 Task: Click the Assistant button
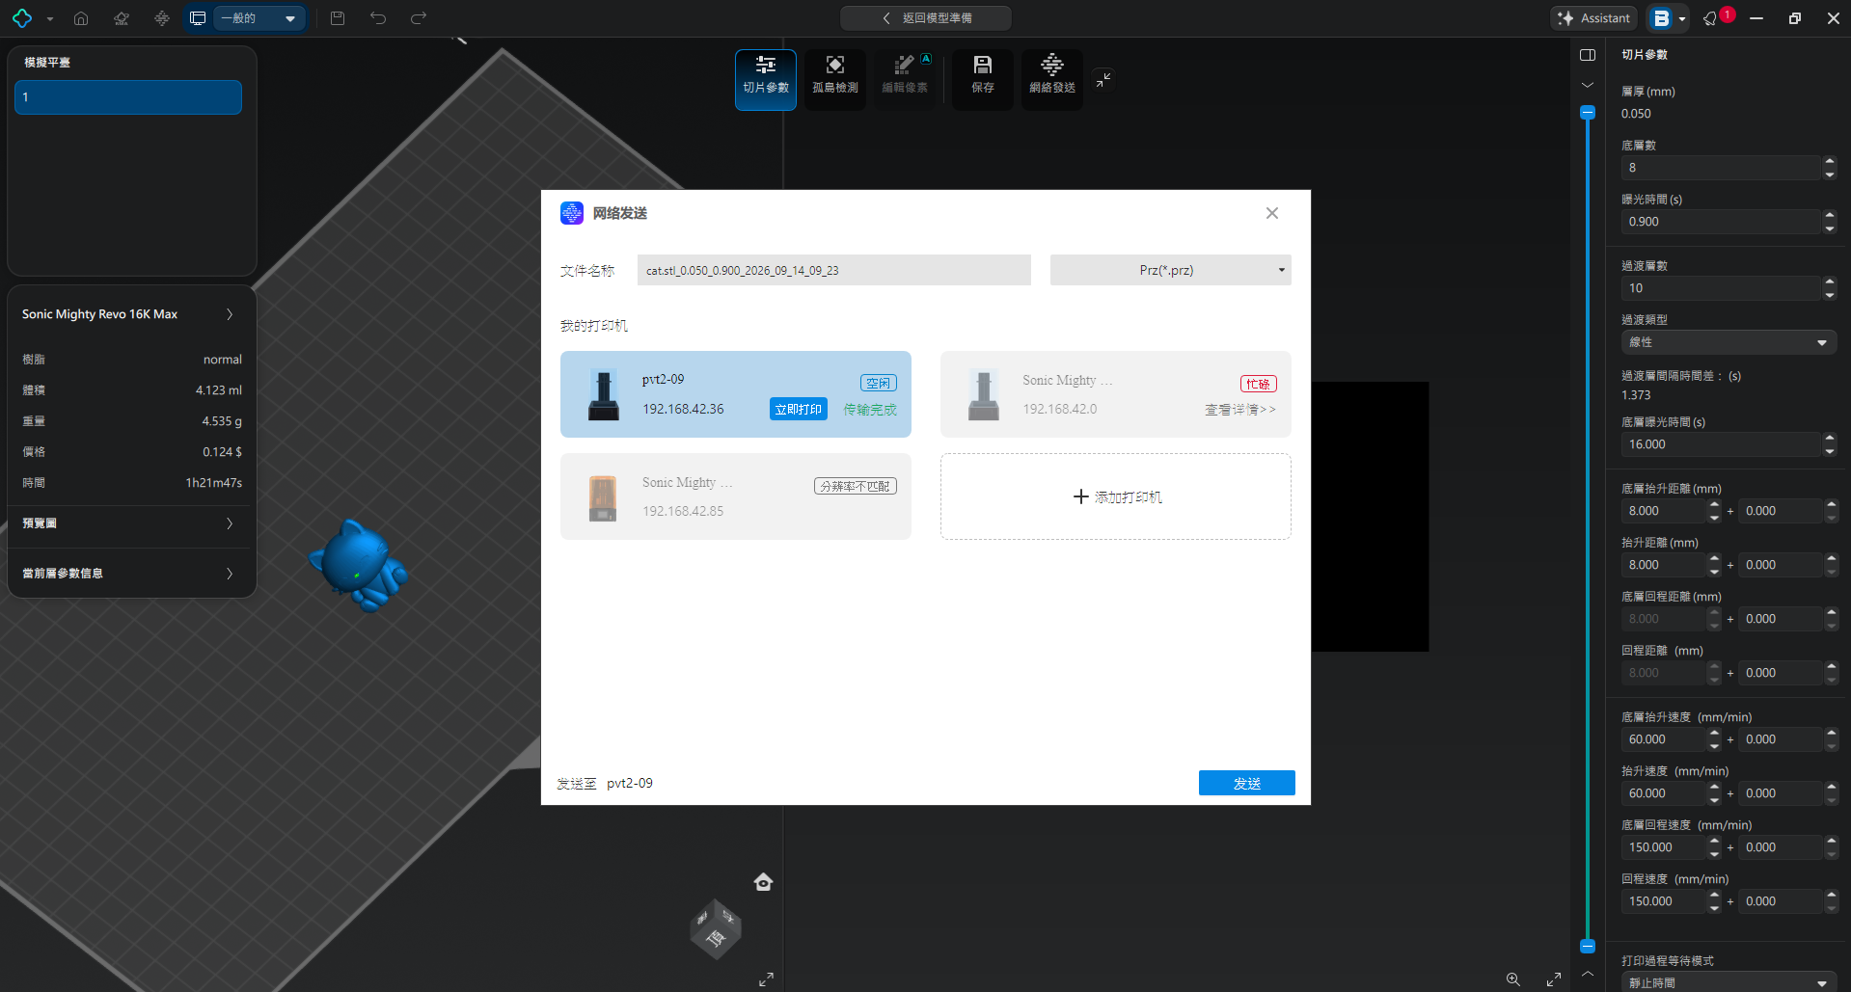click(1594, 18)
